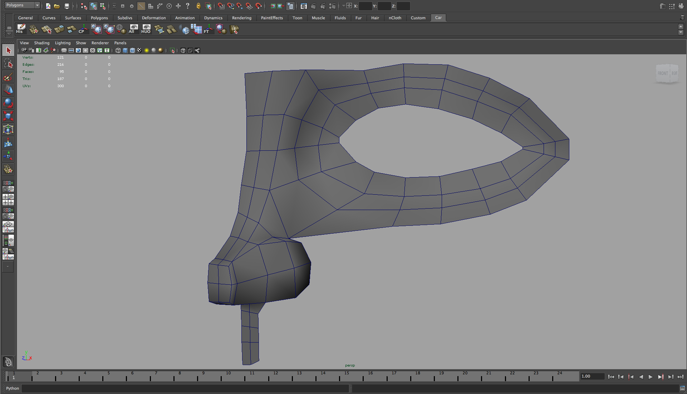Open the Polygons menu set dropdown
Screen dimensions: 687x394
22,5
